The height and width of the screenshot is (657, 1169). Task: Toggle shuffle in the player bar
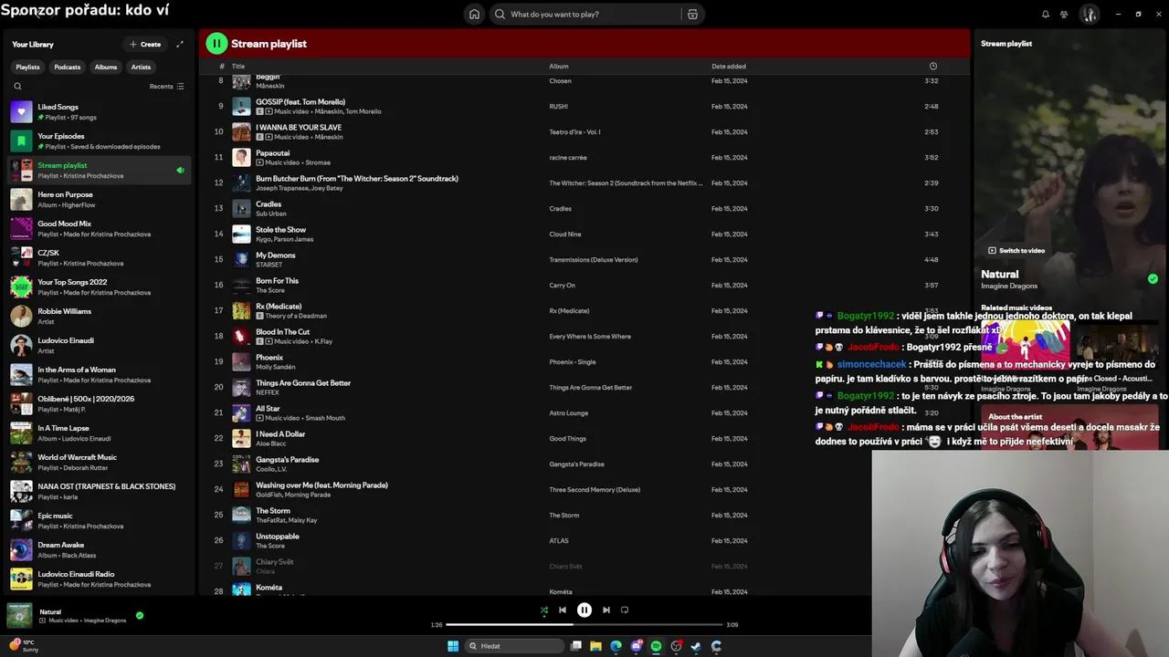coord(543,610)
